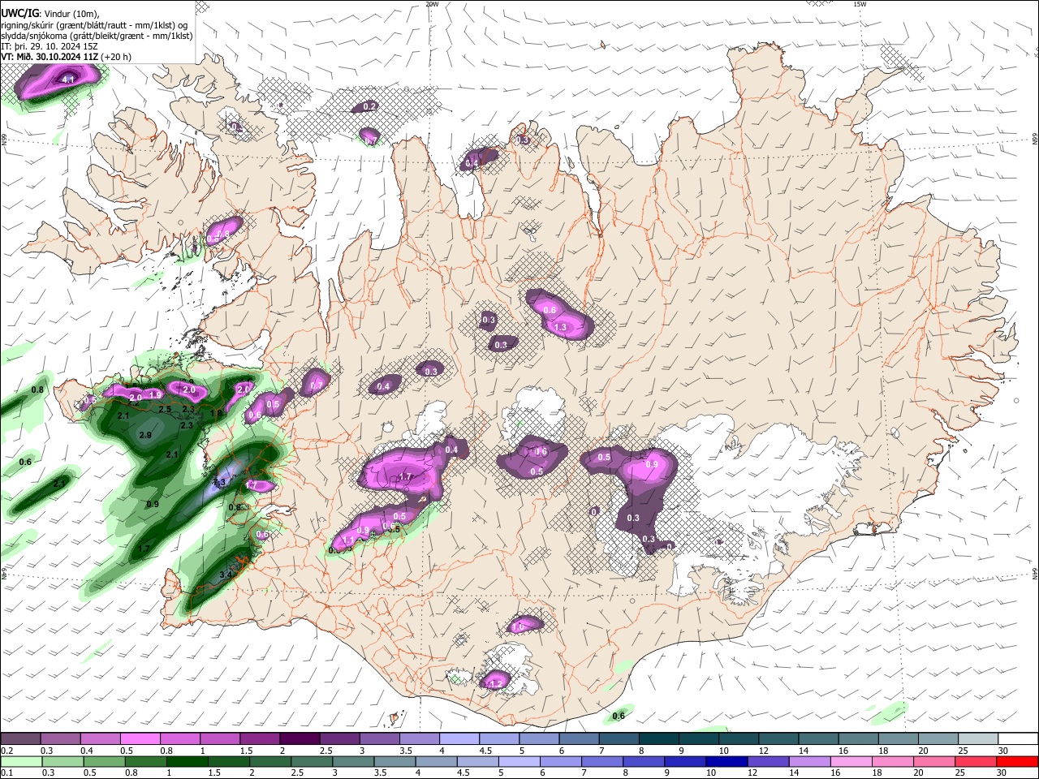This screenshot has width=1039, height=779.
Task: Pick the light gray 25 snow swatch
Action: 979,739
